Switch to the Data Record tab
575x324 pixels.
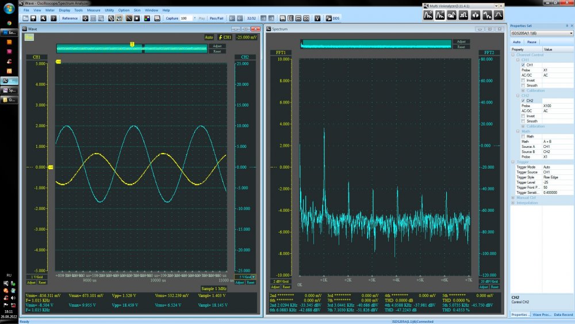click(563, 315)
